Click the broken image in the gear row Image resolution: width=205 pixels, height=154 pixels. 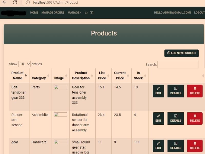(61, 142)
